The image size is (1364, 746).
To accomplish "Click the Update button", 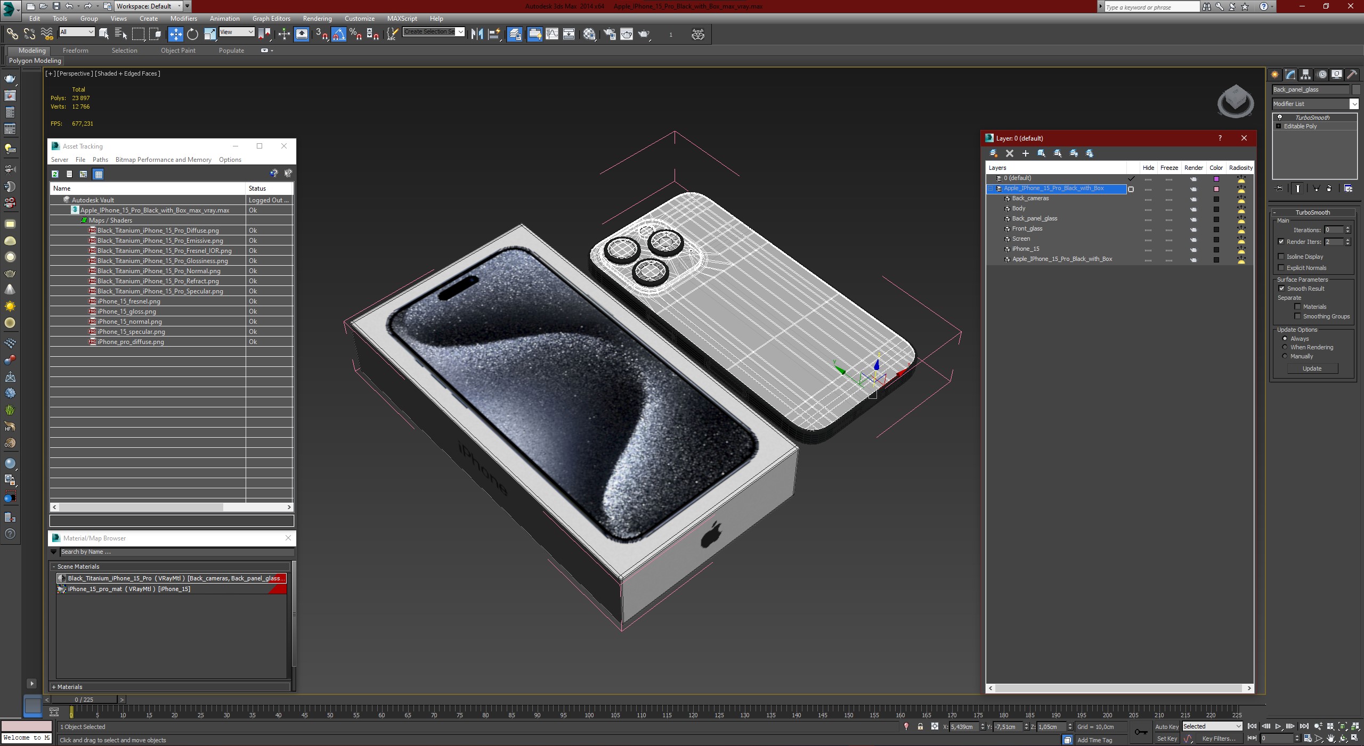I will click(x=1312, y=368).
